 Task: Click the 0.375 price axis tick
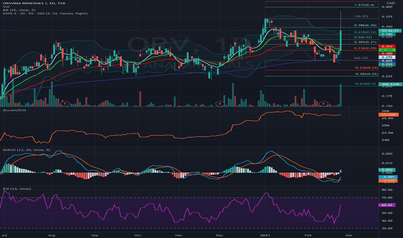[x=387, y=16]
